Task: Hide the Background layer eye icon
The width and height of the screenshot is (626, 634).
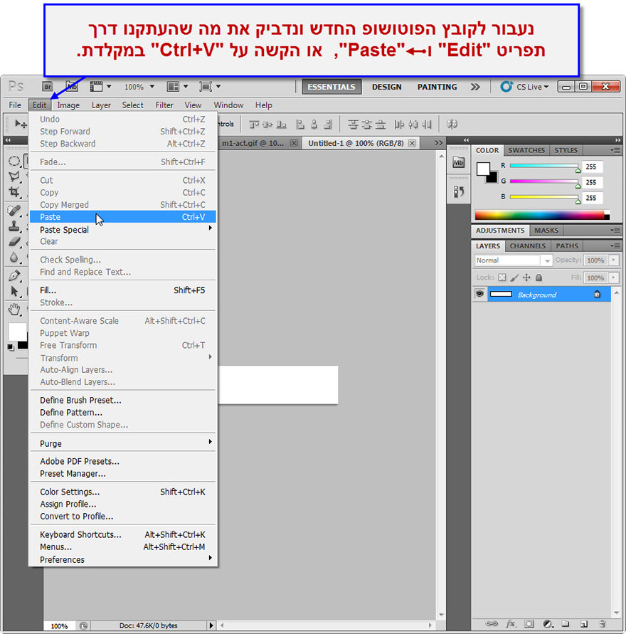Action: pos(479,294)
